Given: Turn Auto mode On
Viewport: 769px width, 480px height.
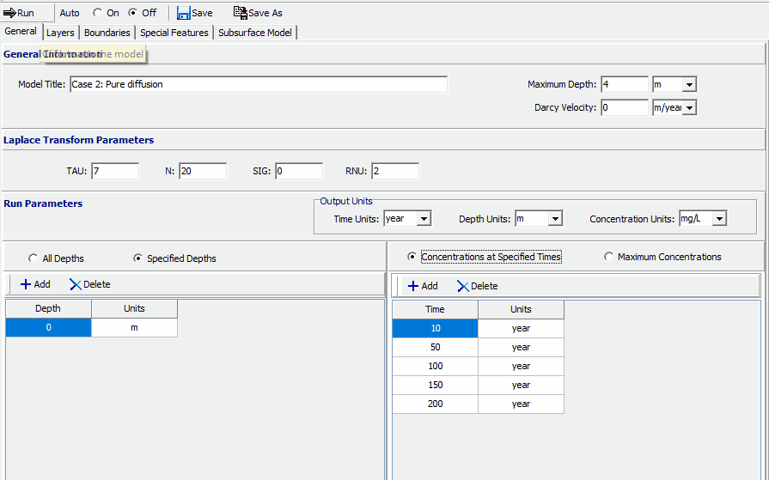Looking at the screenshot, I should [x=98, y=13].
